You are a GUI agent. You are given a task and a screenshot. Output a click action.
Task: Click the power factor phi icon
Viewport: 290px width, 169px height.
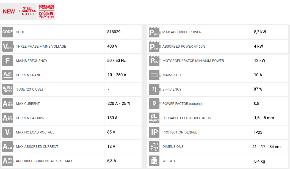pos(154,103)
